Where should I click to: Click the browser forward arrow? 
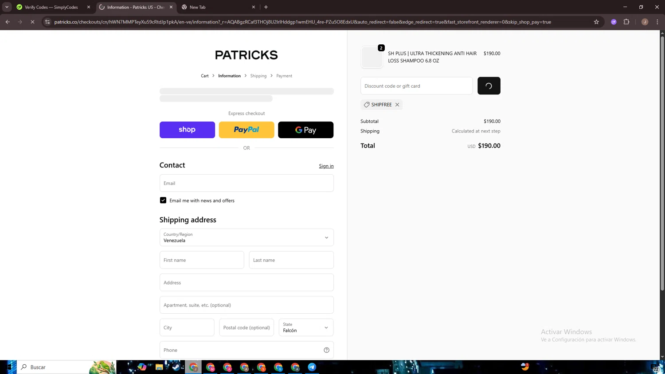20,22
